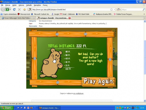
Task: Switch to Forum Volkswagen Vento Klub tab
Action: point(18,18)
